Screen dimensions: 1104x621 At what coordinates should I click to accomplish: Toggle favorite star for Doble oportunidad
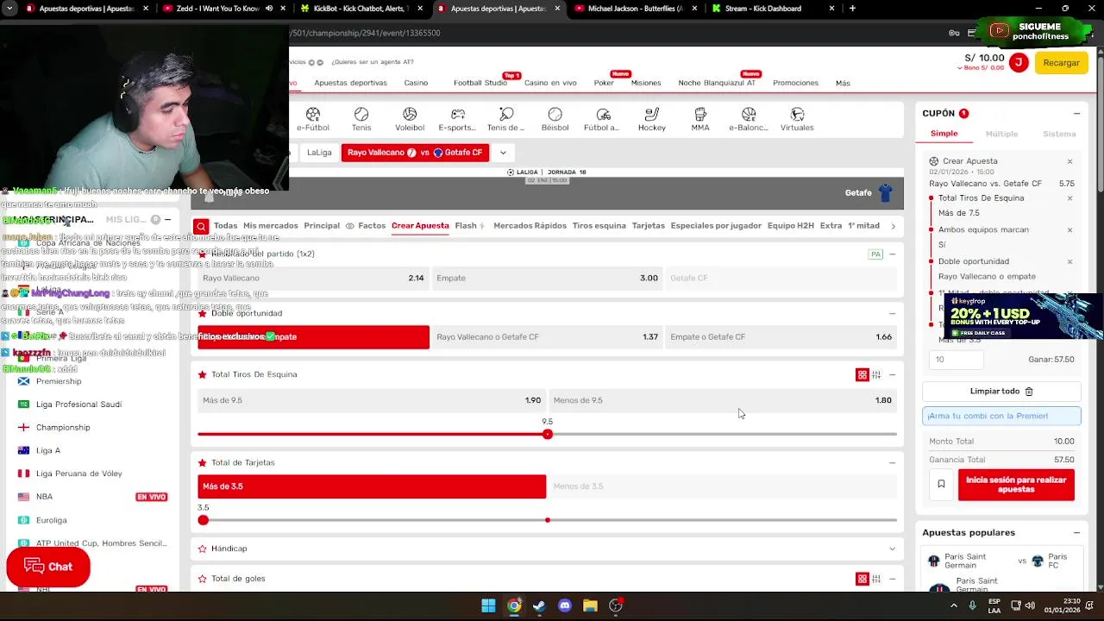point(203,313)
